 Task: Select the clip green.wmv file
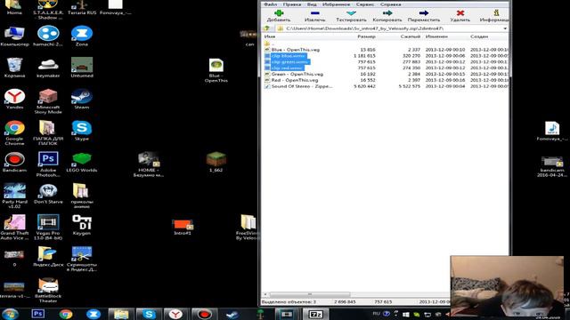(x=386, y=62)
